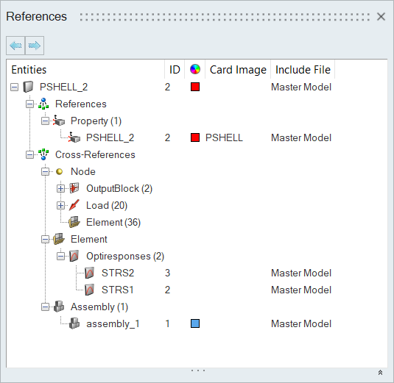
Task: Collapse the Assembly (1) branch
Action: point(45,307)
